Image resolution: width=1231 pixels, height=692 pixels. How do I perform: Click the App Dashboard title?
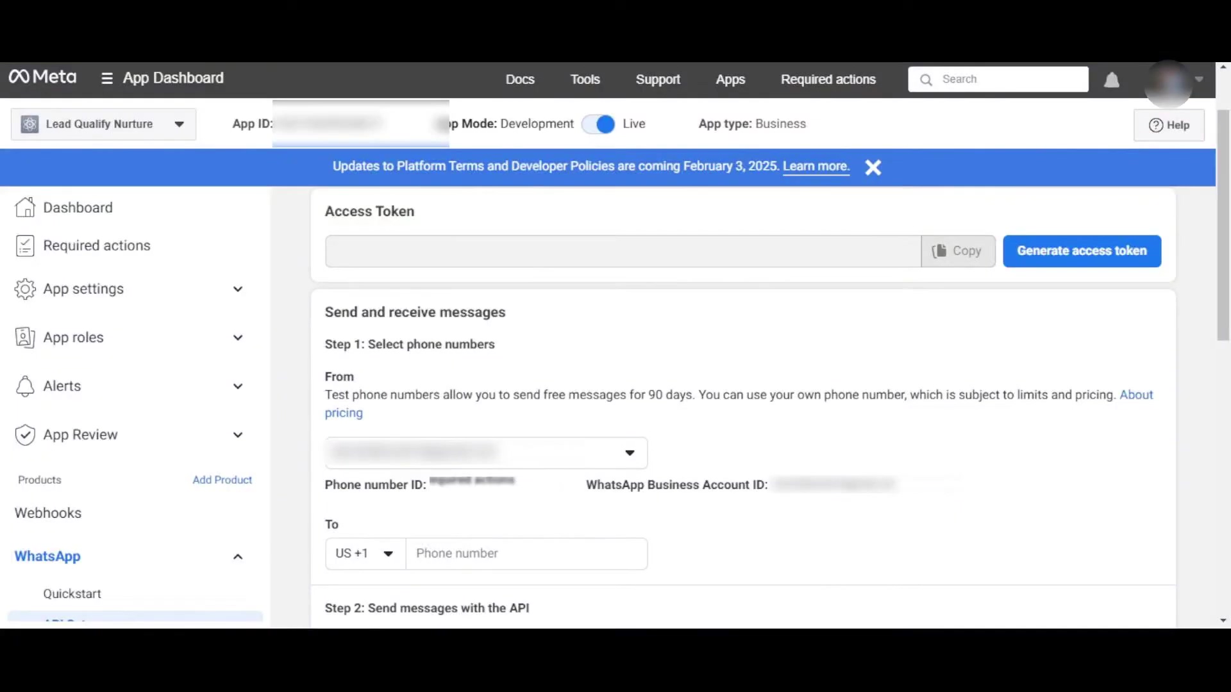pos(173,78)
